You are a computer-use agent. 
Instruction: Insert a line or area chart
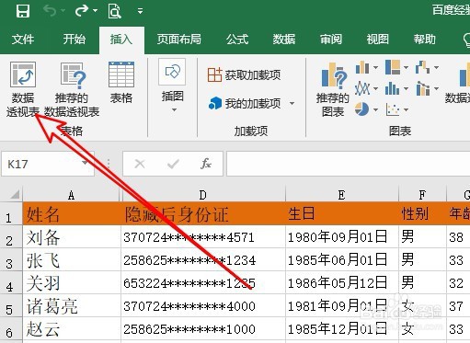362,89
